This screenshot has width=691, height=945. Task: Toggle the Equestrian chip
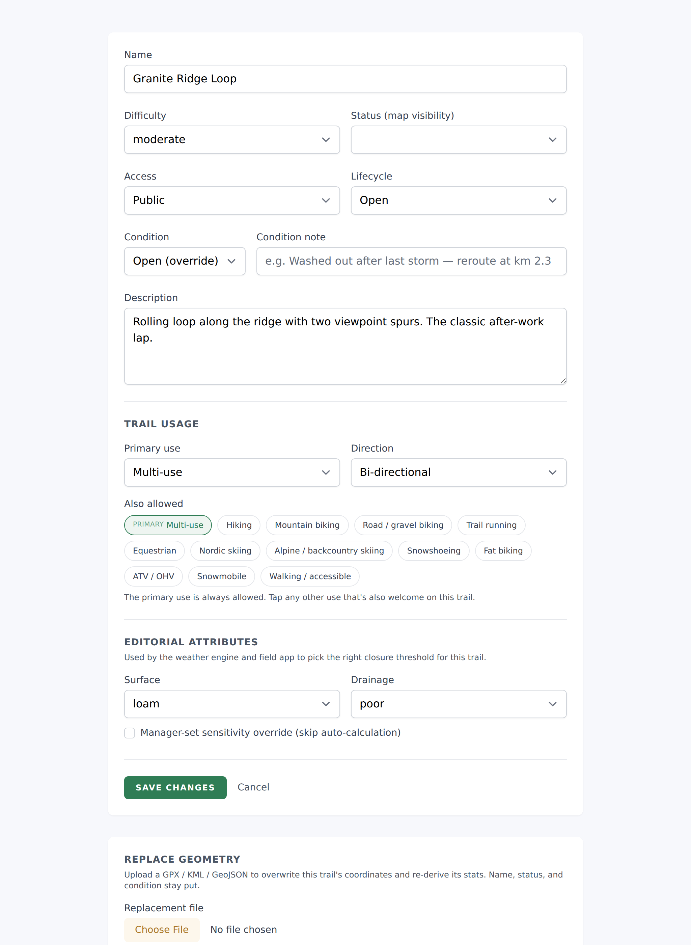154,550
